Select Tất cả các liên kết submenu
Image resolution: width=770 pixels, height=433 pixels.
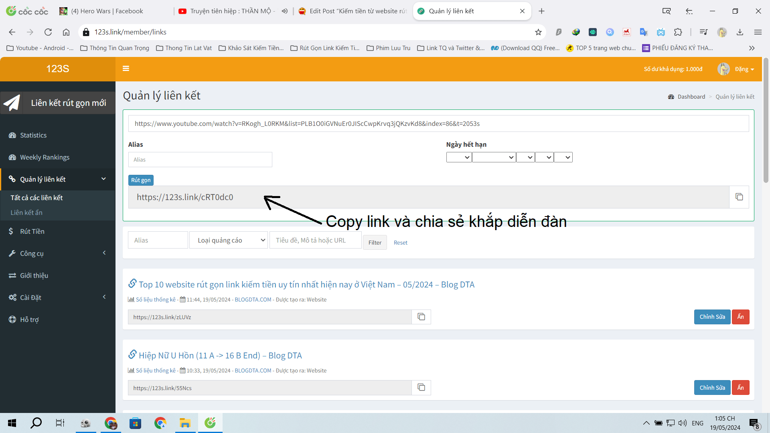(36, 198)
